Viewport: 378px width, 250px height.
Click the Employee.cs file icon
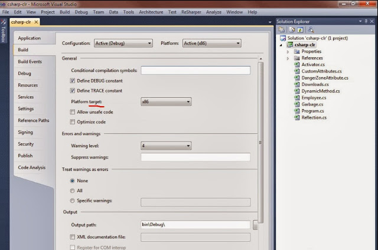(296, 98)
